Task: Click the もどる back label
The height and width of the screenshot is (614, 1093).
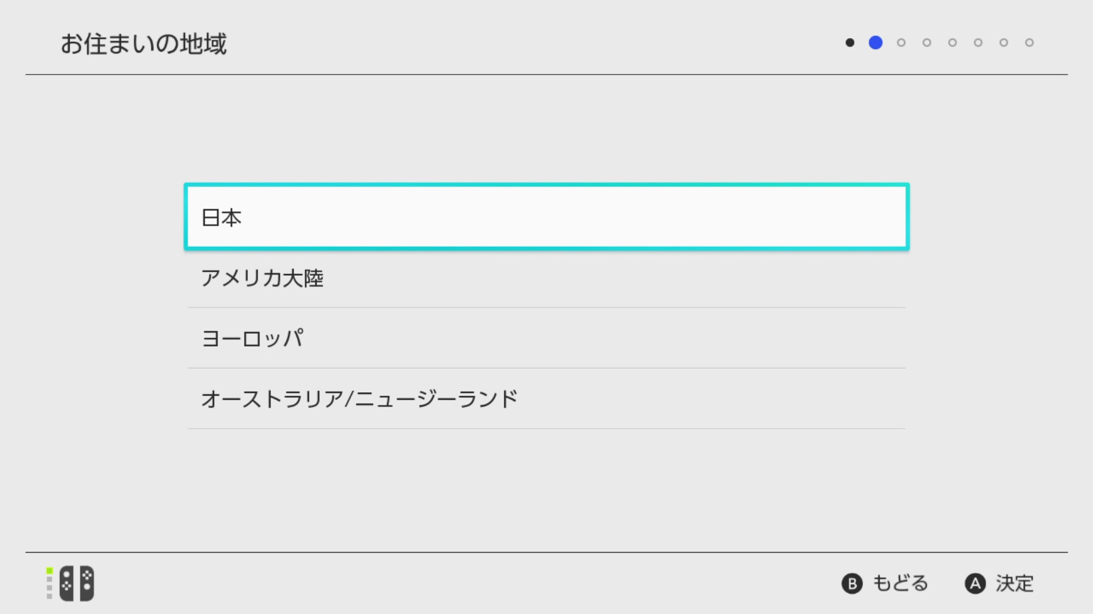Action: tap(899, 583)
